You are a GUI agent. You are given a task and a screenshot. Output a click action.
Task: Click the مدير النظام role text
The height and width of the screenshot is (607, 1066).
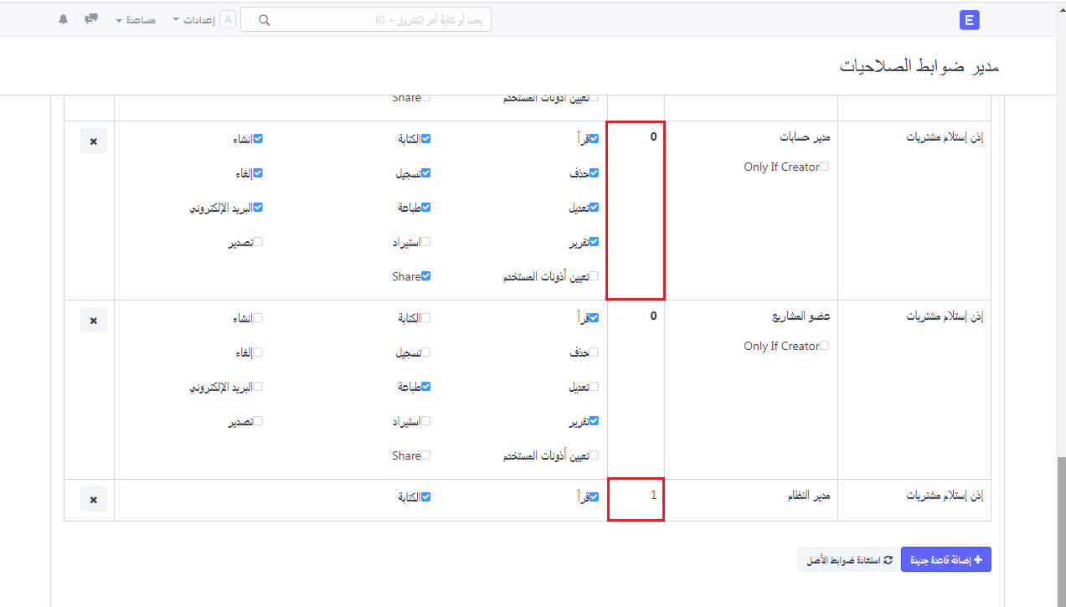click(807, 496)
